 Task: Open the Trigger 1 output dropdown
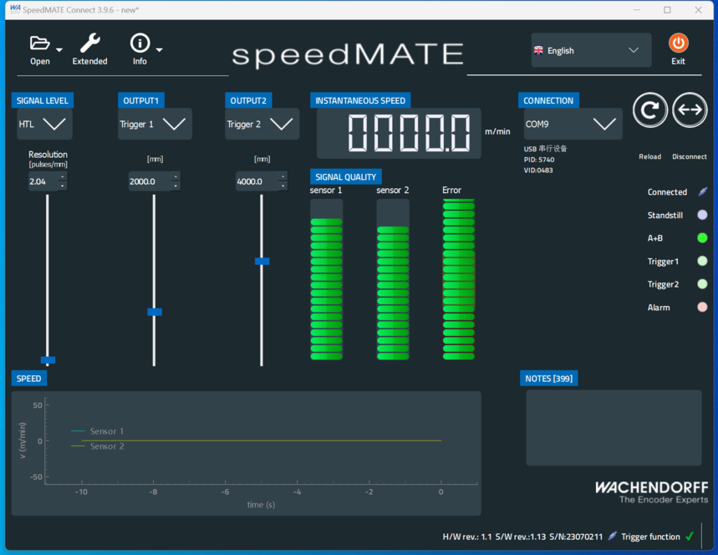[x=155, y=124]
